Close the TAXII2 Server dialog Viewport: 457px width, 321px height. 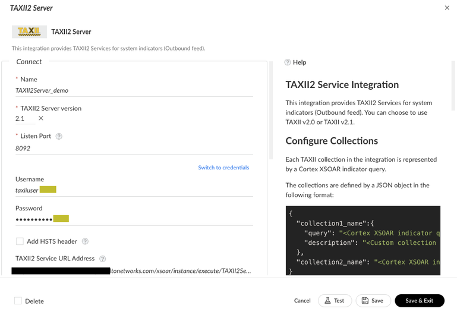[x=447, y=8]
